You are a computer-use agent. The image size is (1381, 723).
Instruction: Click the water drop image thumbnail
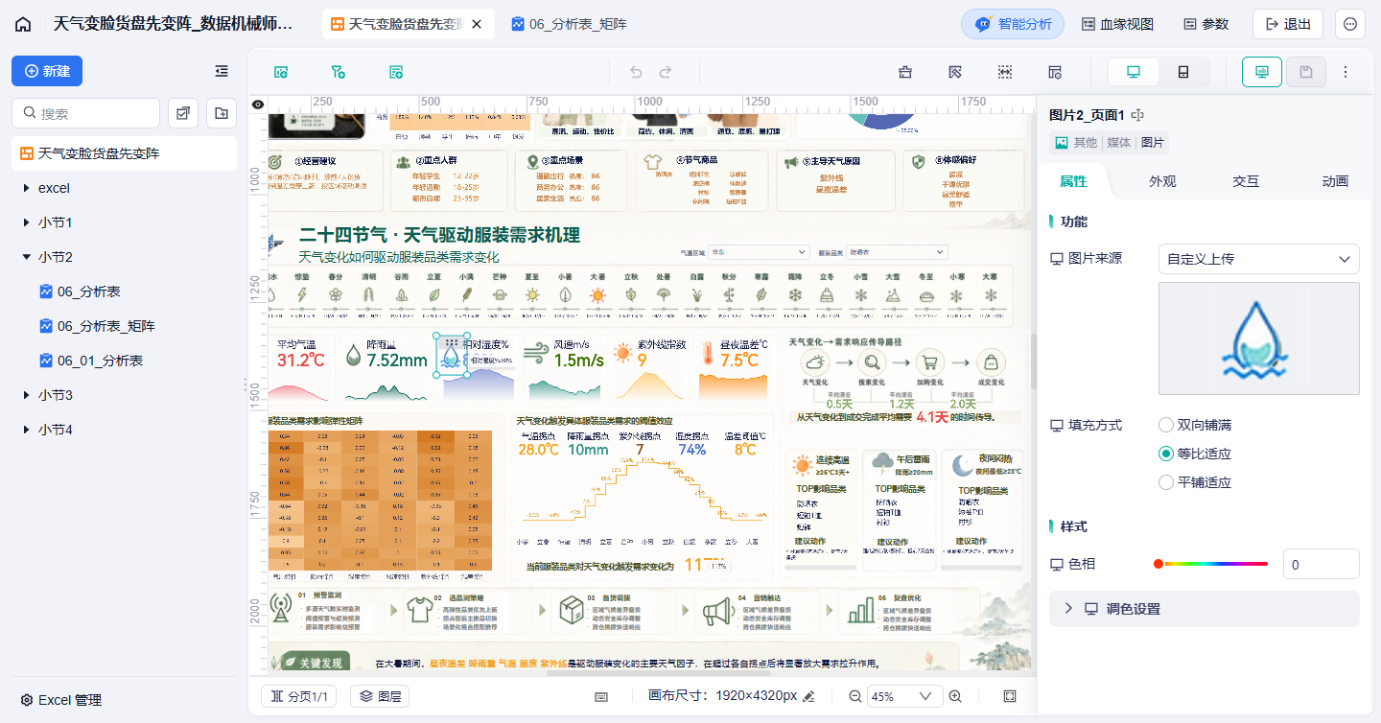point(1258,338)
